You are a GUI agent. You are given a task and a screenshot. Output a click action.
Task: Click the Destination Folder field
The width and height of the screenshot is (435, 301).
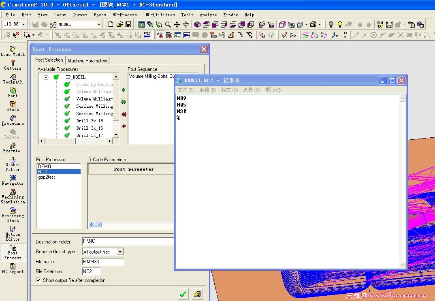pos(128,241)
